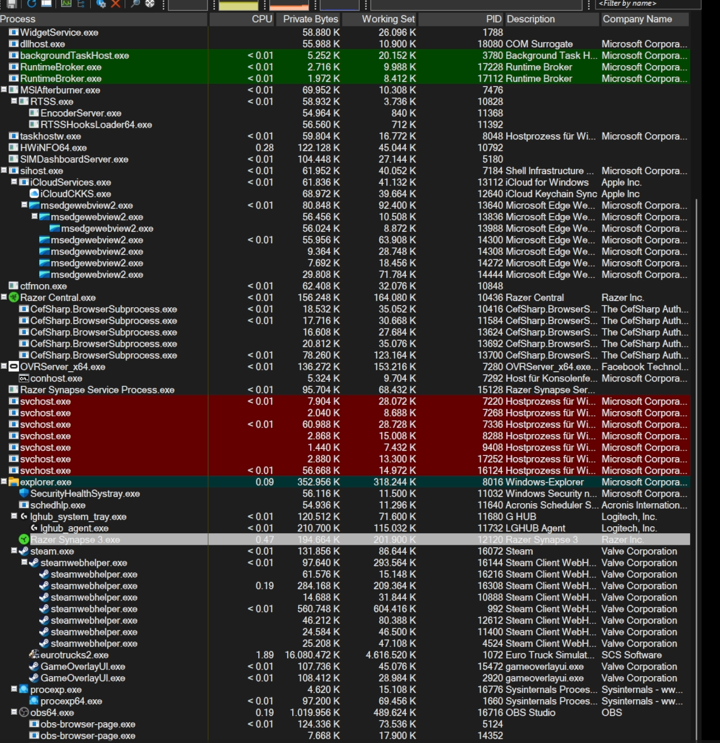Select the ctfmon.exe row
Screen dimensions: 720x743
pos(345,286)
